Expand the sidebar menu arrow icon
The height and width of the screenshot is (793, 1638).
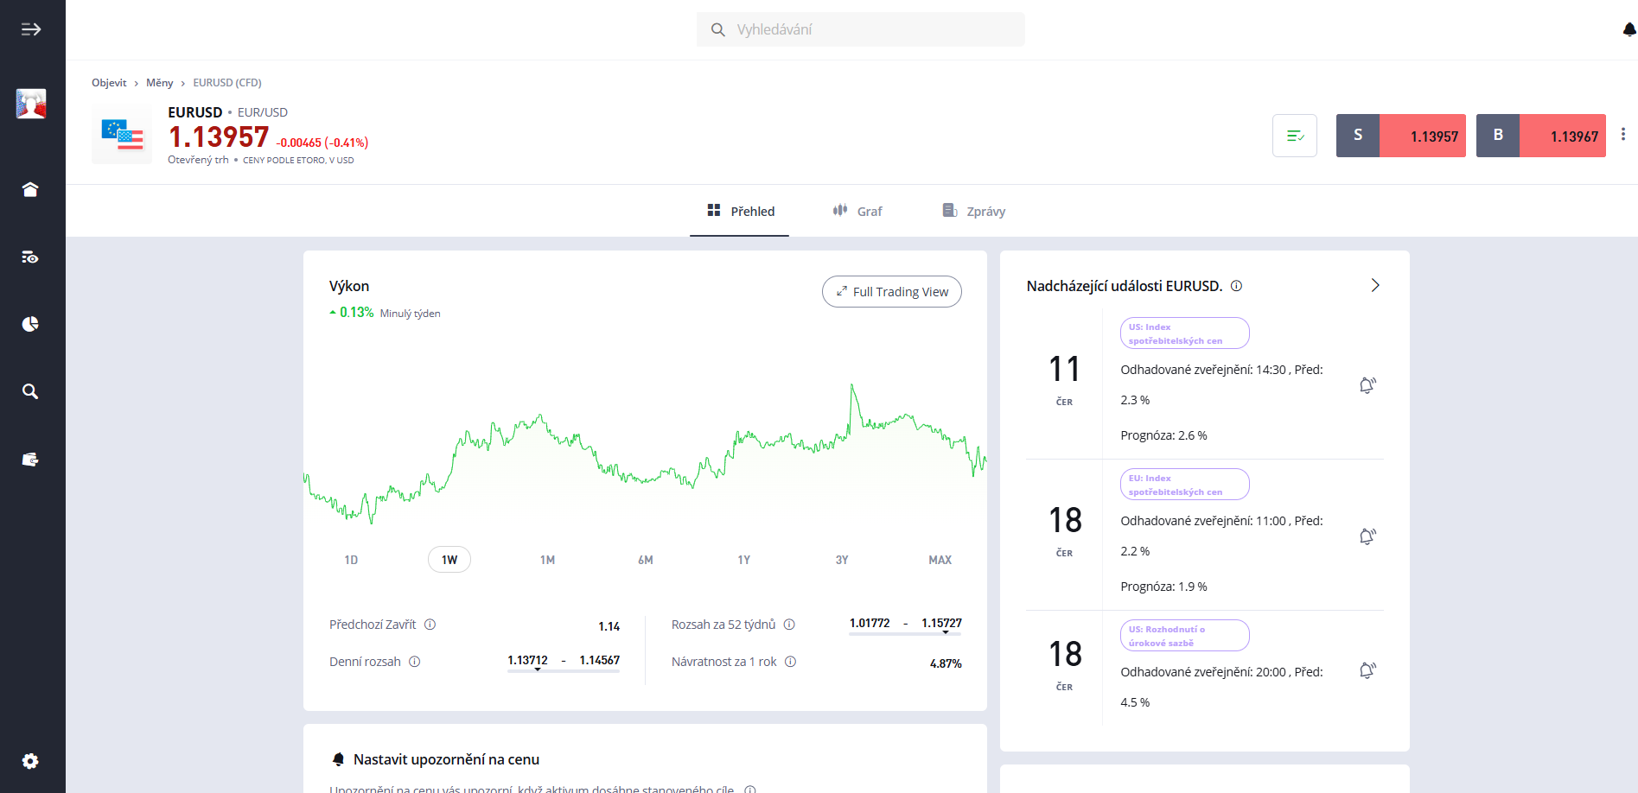tap(31, 29)
